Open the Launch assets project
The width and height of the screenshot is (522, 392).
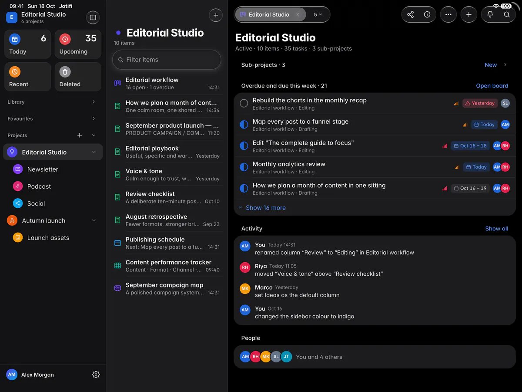coord(53,238)
